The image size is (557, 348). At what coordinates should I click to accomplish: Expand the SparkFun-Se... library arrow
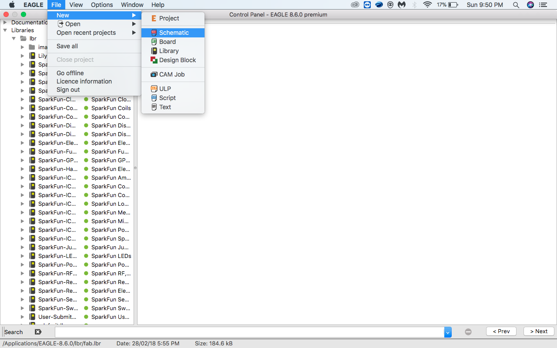[x=23, y=299]
